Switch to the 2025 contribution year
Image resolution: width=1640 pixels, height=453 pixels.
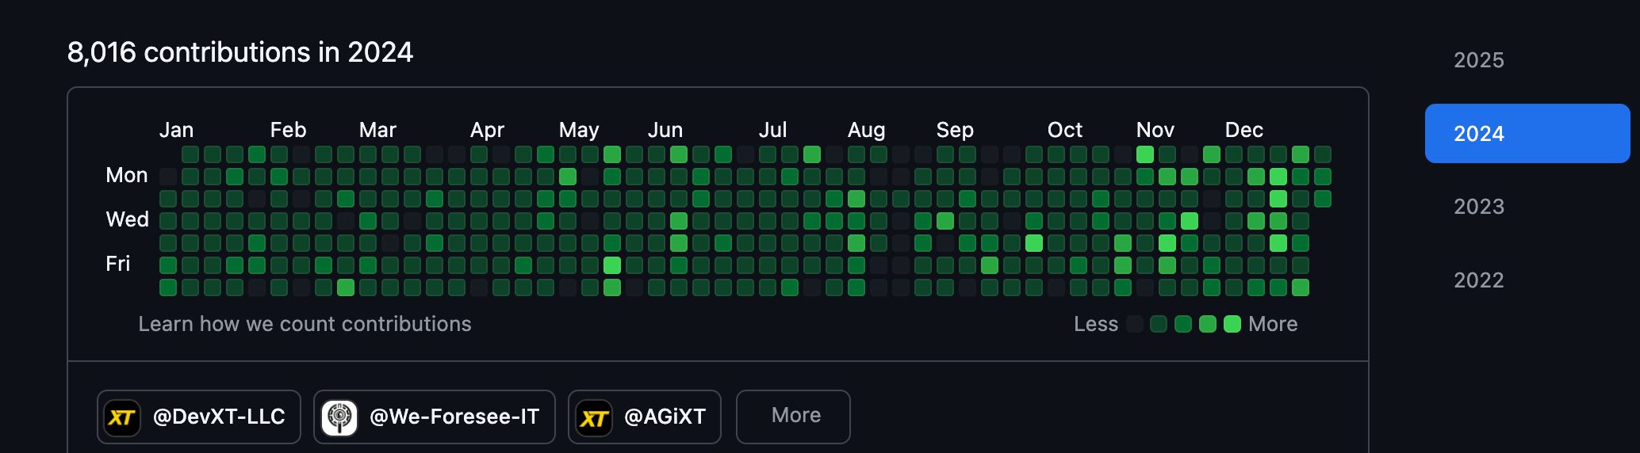1478,60
